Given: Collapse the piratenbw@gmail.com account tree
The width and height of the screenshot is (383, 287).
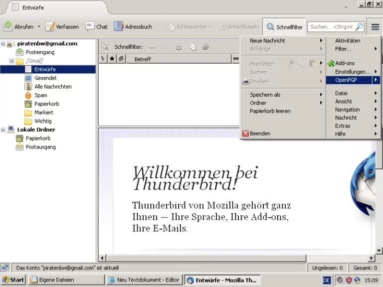Looking at the screenshot, I should tap(3, 44).
